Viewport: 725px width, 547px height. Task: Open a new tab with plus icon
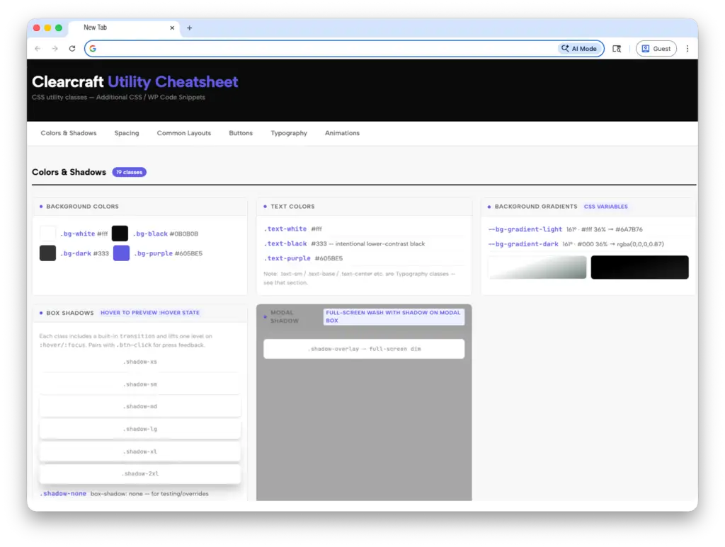189,28
